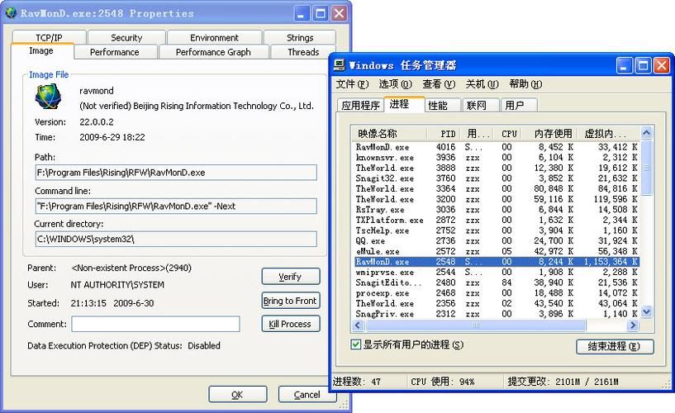
Task: Sort by CPU column header
Action: (x=508, y=134)
